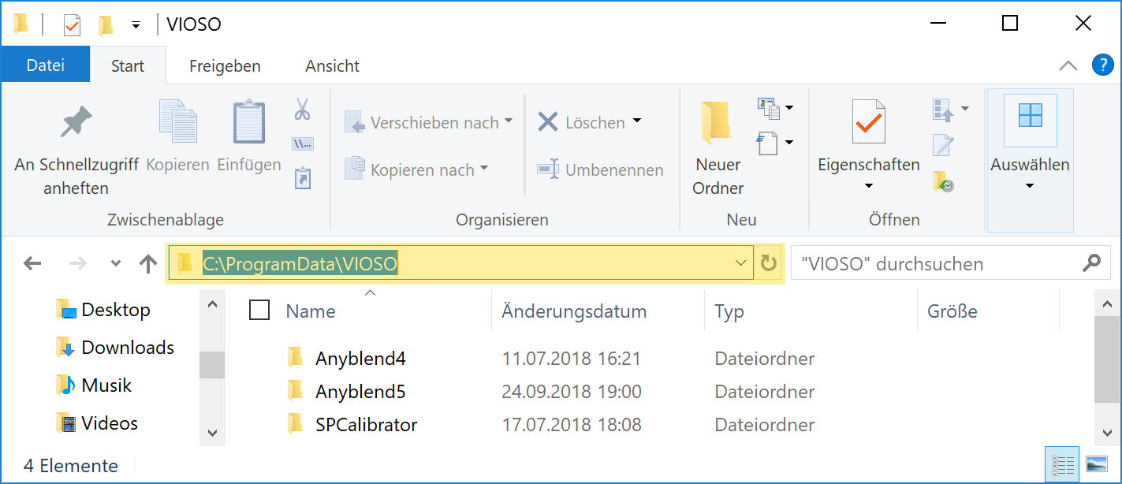This screenshot has width=1122, height=484.
Task: Pin folder via An Schnellzugriff anheften
Action: pyautogui.click(x=76, y=151)
